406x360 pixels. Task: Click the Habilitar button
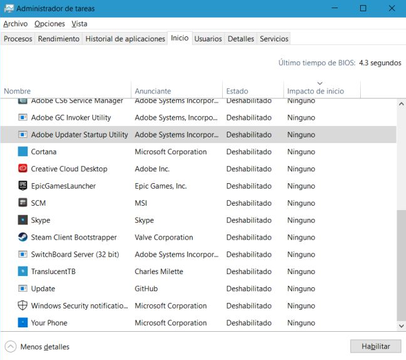click(375, 346)
